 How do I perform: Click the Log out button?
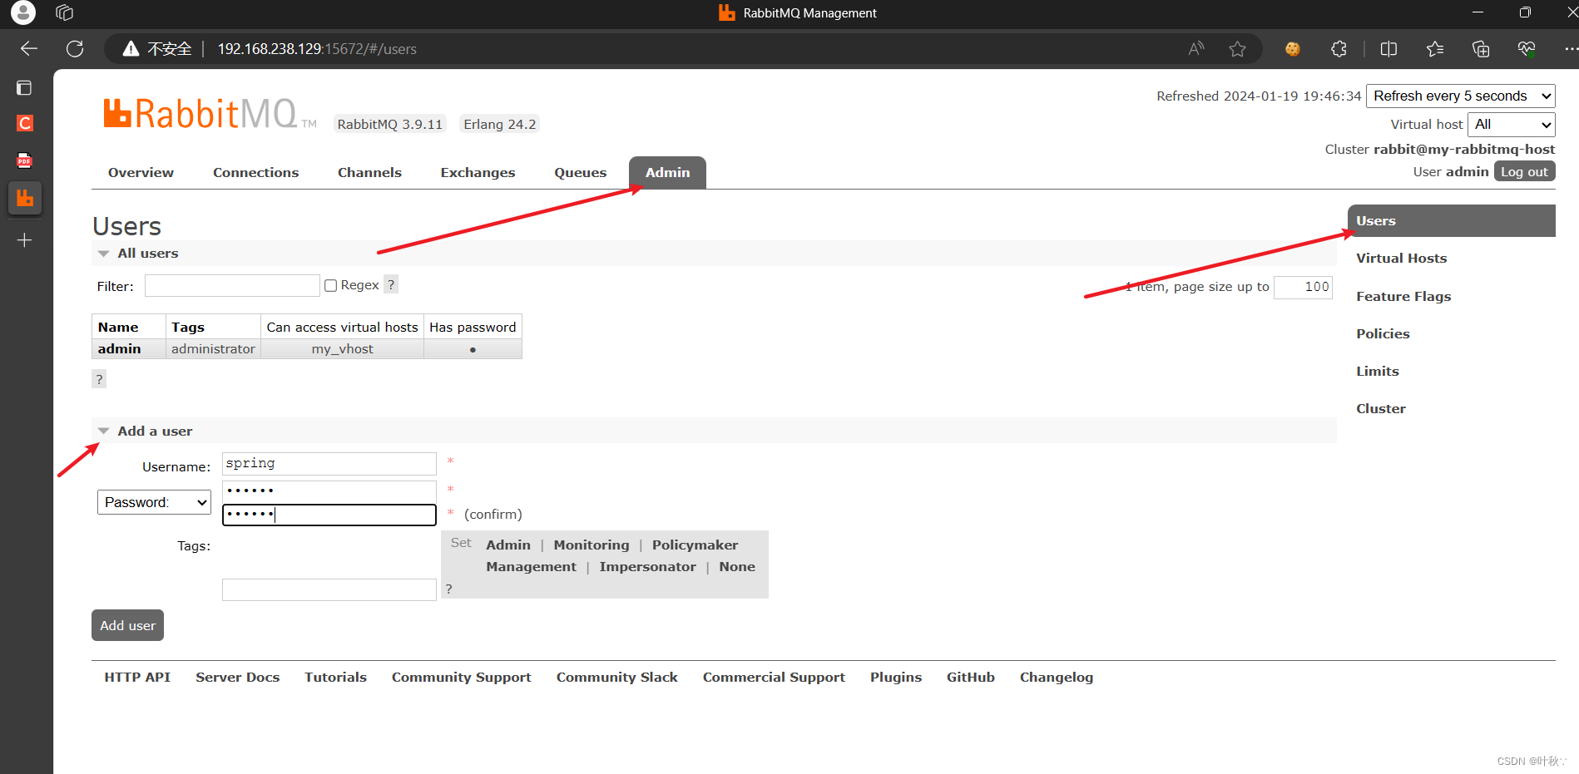point(1524,171)
